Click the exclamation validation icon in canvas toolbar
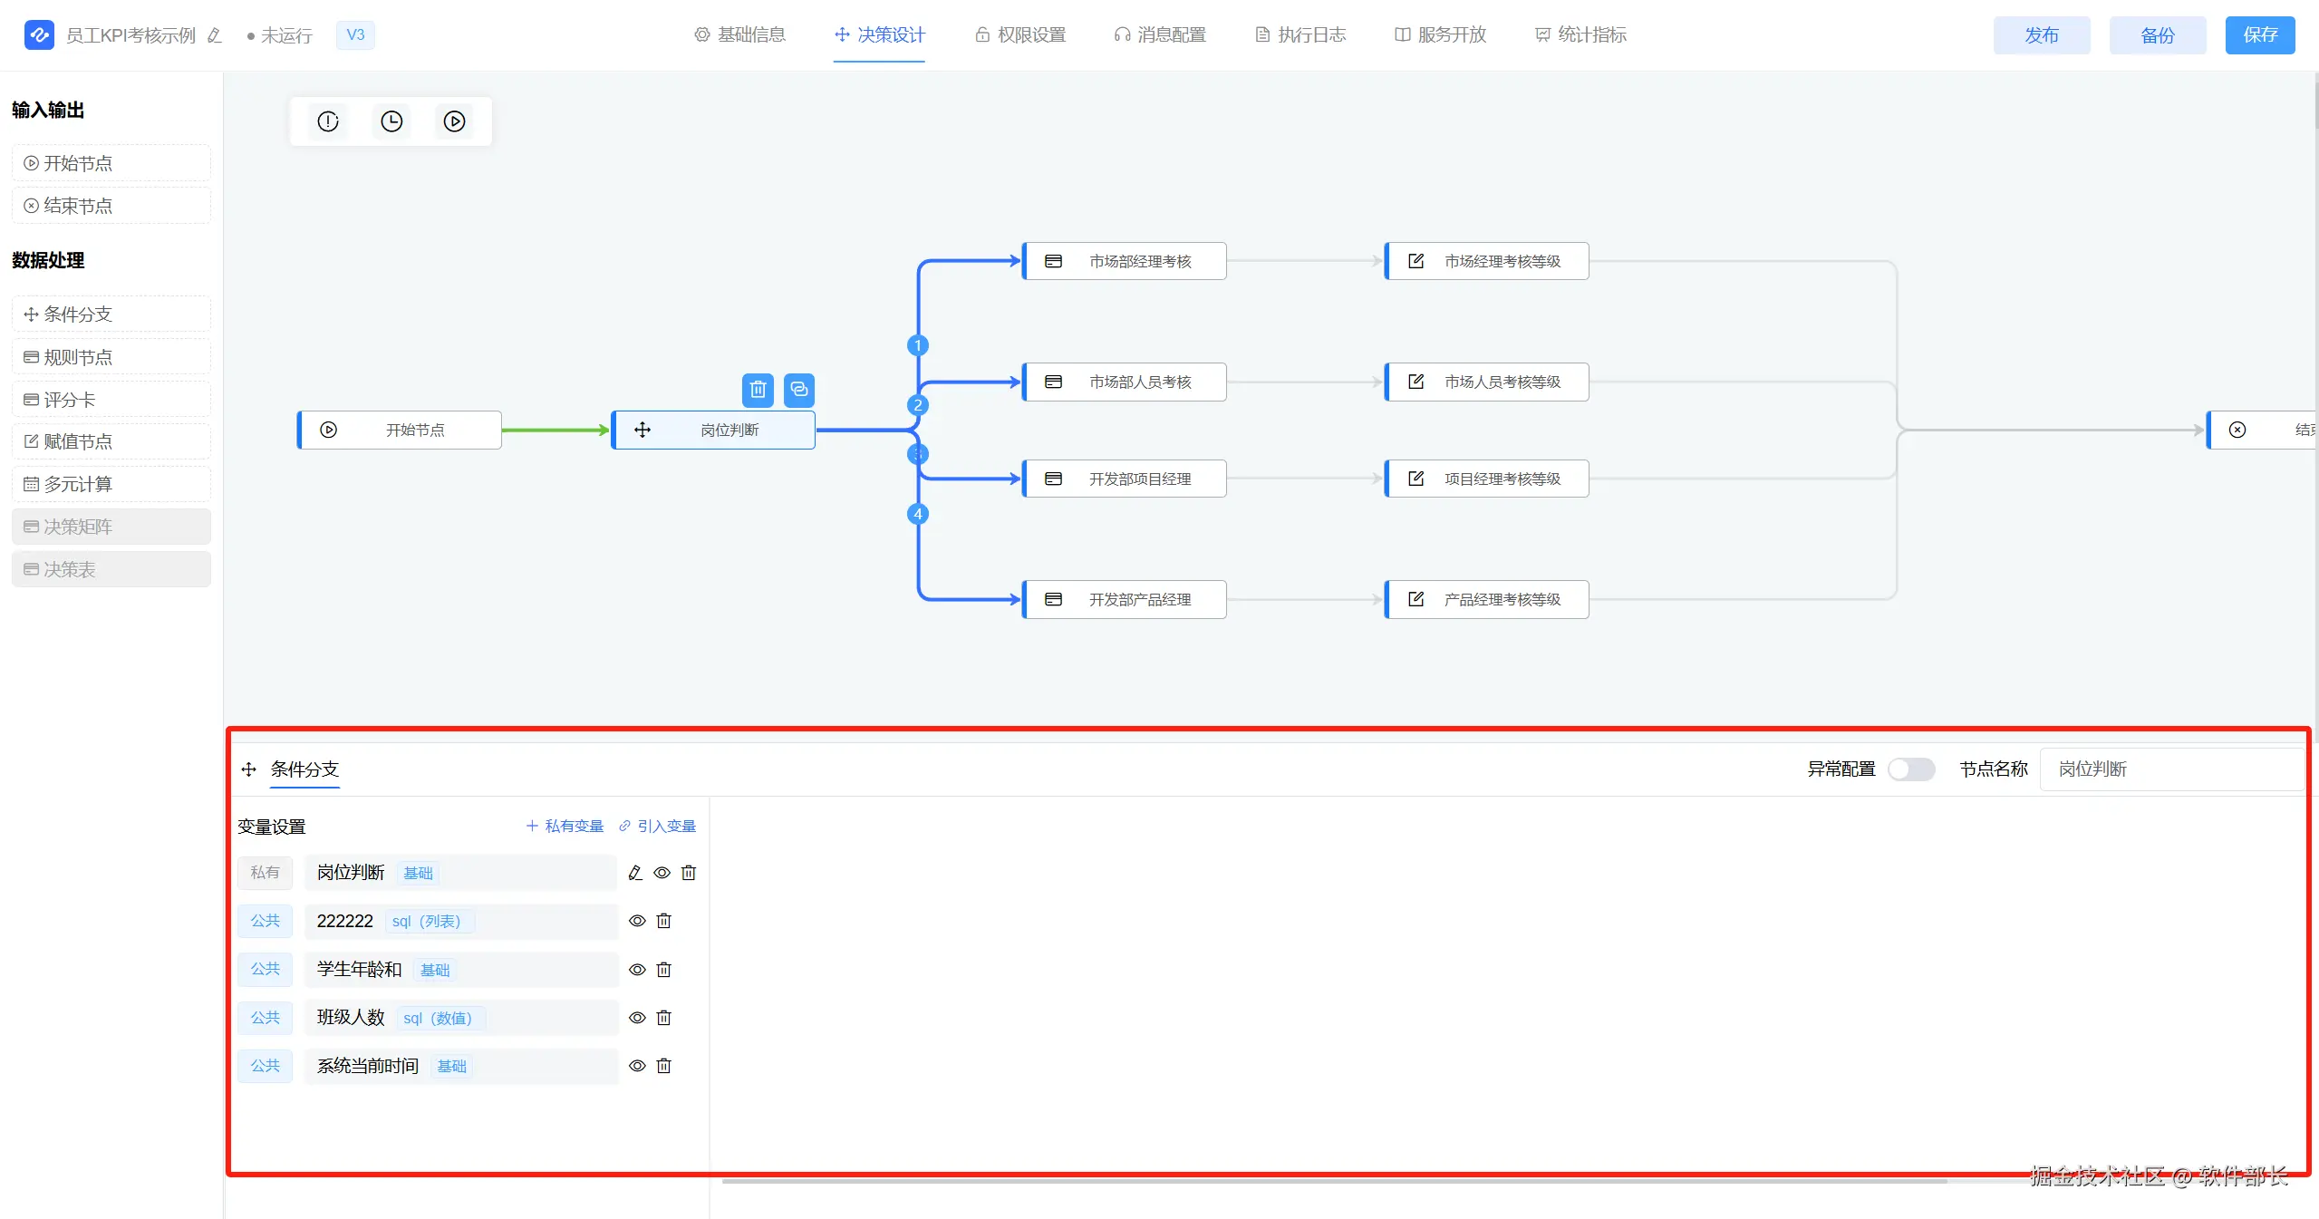Image resolution: width=2319 pixels, height=1219 pixels. 328,121
